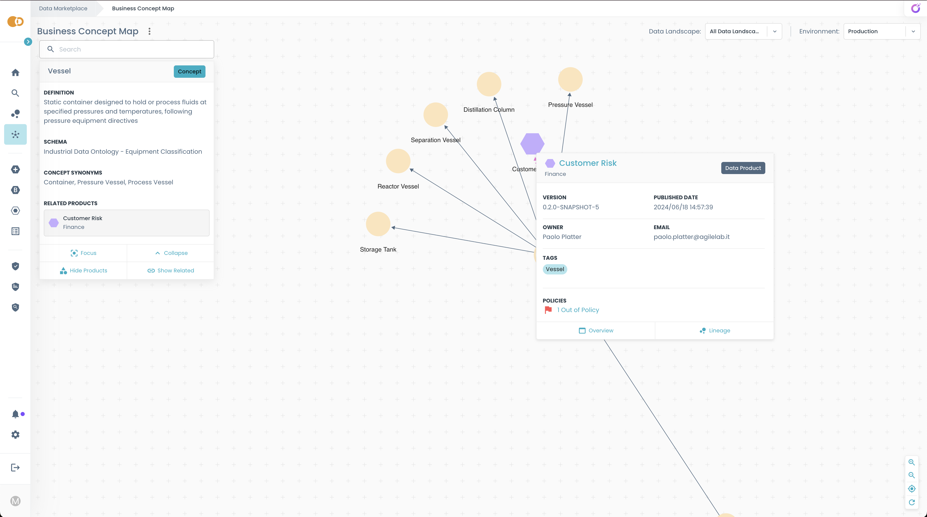Viewport: 927px width, 517px height.
Task: Zoom in on the concept map
Action: click(912, 462)
